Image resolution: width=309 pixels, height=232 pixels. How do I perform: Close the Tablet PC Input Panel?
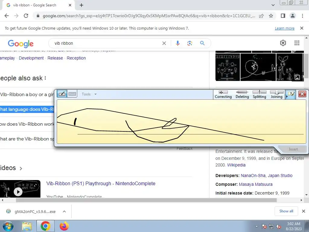[302, 94]
